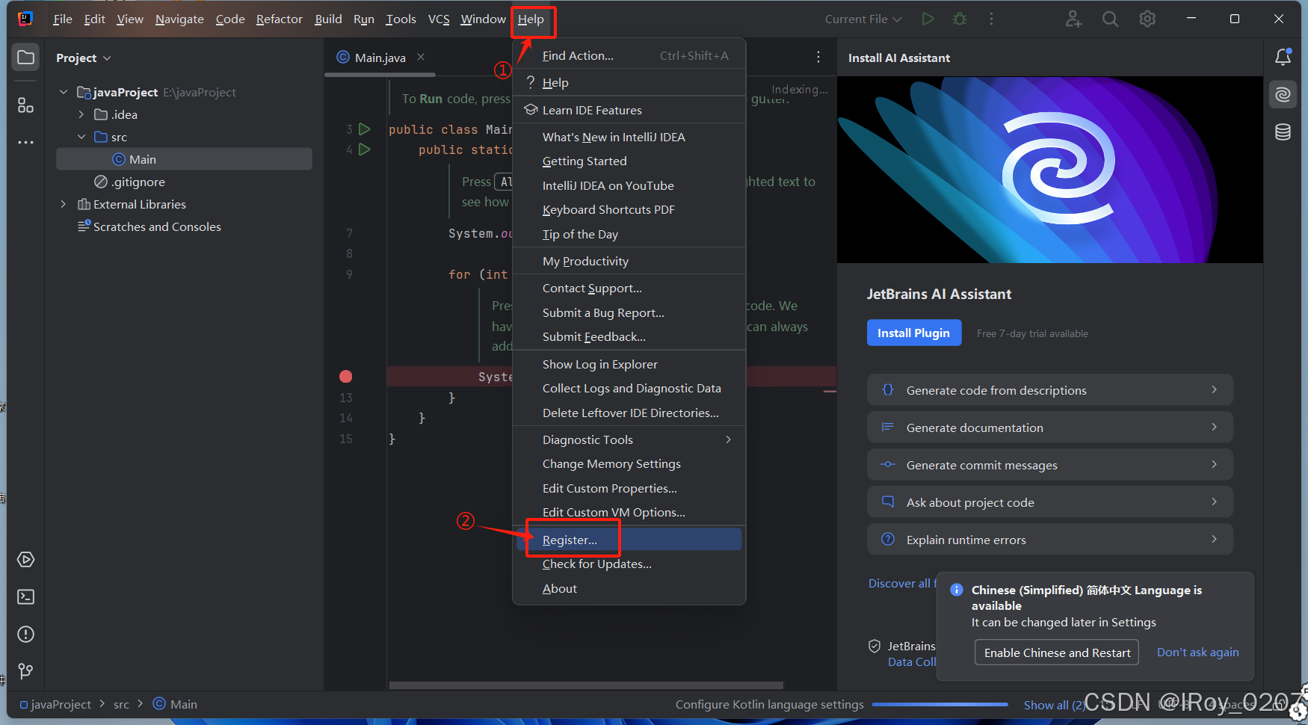This screenshot has height=725, width=1308.
Task: Click the info icon in Chinese language notification
Action: [956, 590]
